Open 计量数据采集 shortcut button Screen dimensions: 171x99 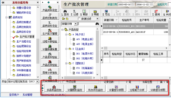[50, 47]
